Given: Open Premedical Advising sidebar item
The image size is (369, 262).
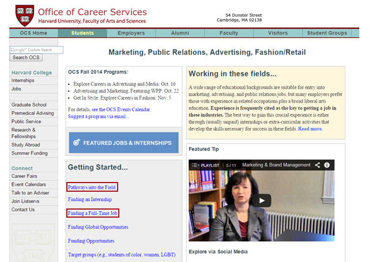Looking at the screenshot, I should (x=33, y=113).
